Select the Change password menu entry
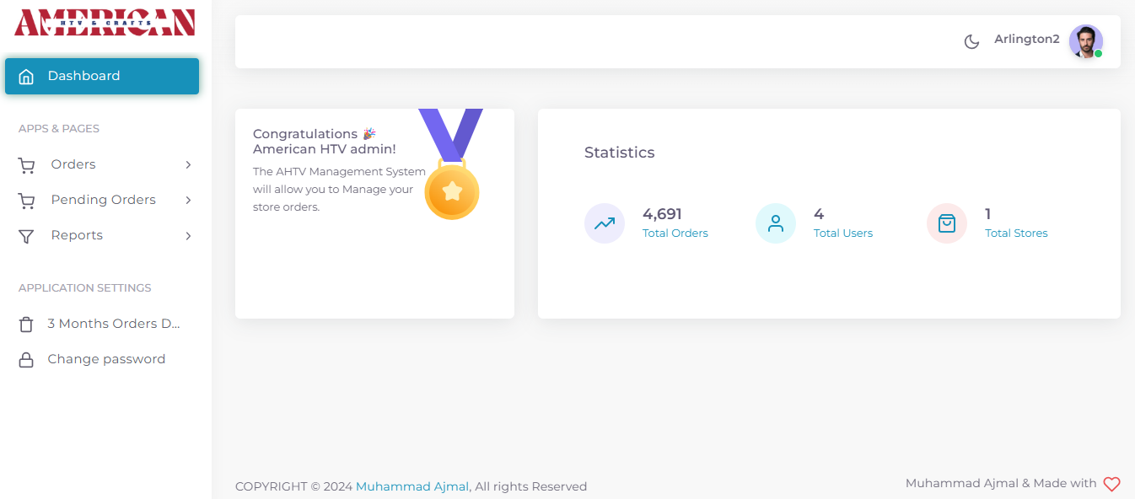Screen dimensions: 1135x499 click(106, 359)
